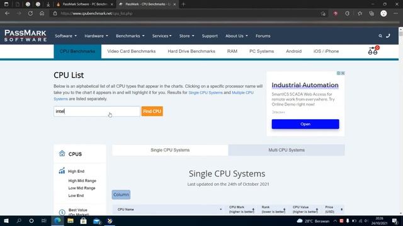Click the High End chart icon
Screen dimensions: 403x226
coord(62,171)
